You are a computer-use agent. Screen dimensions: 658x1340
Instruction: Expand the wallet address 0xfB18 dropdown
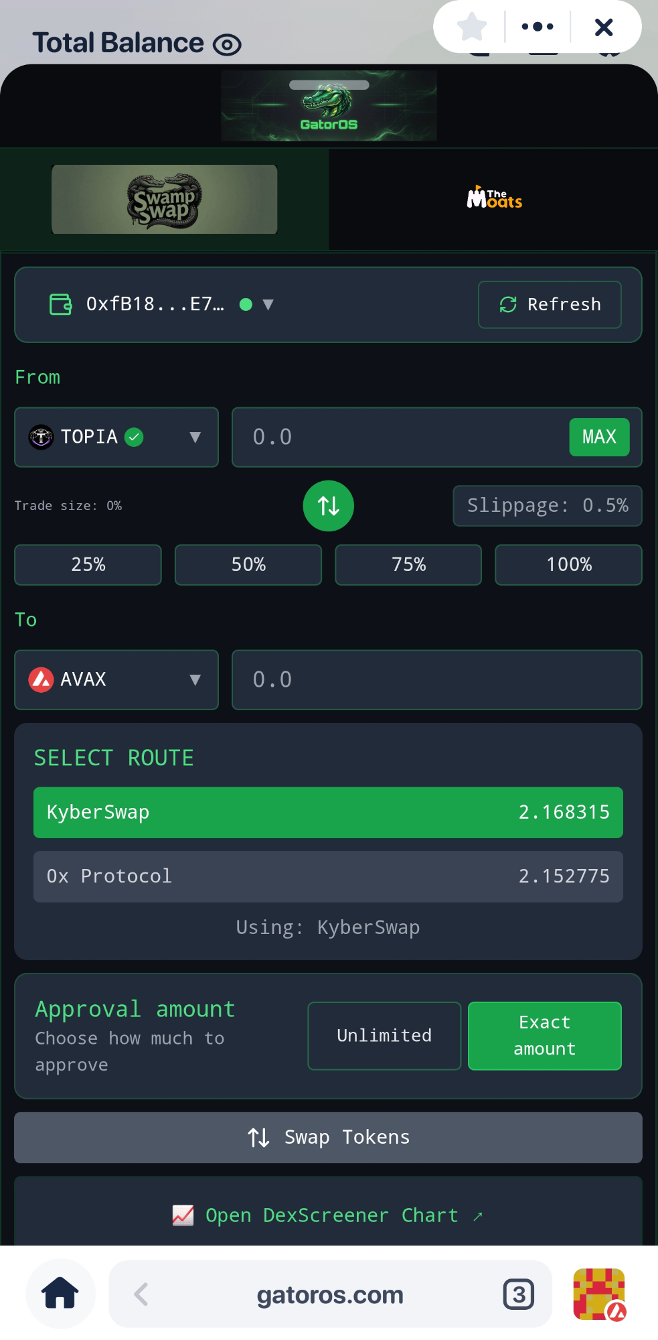[162, 305]
